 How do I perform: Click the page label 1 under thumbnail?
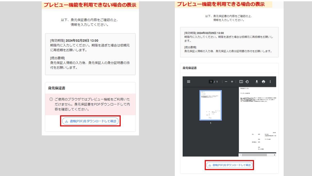(x=210, y=123)
